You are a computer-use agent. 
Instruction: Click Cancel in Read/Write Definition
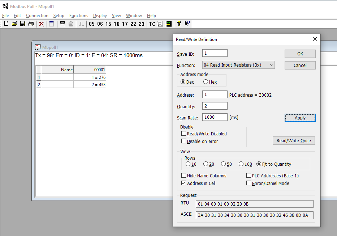300,66
